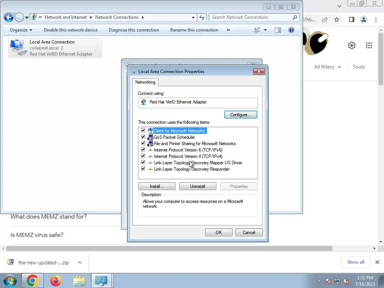Click Red Hat VirtIO adapter field in dialog
The height and width of the screenshot is (288, 384).
(198, 102)
